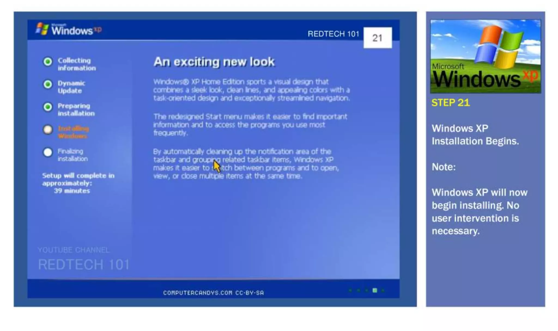558x331 pixels.
Task: Click the Preparing installation step indicator
Action: click(x=48, y=107)
